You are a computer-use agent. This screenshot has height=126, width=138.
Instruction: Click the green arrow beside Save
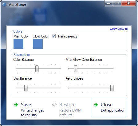16,105
